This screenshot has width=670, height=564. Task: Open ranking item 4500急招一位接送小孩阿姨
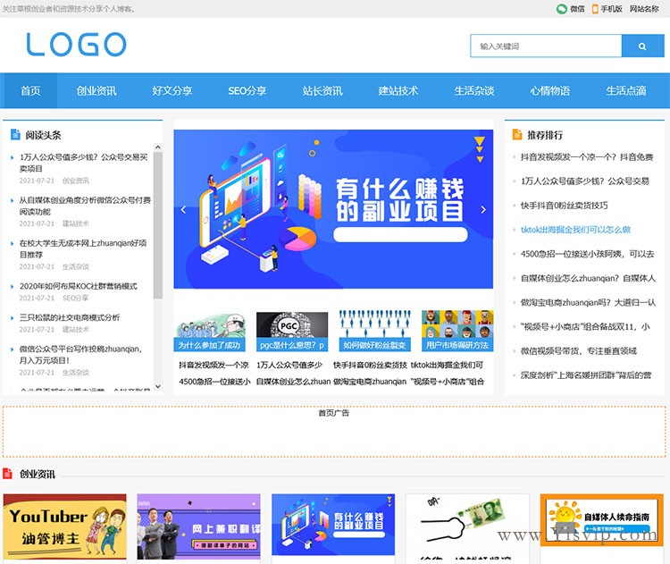click(587, 254)
